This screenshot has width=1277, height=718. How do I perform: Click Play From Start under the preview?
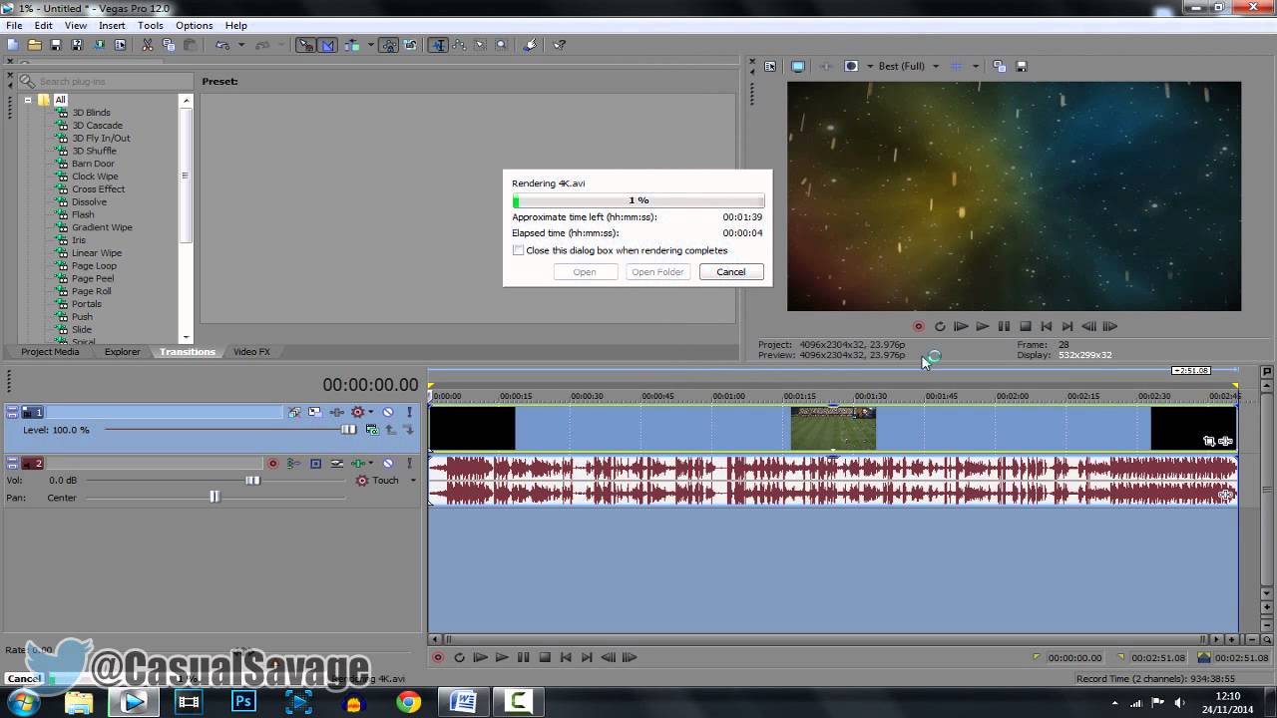(961, 326)
